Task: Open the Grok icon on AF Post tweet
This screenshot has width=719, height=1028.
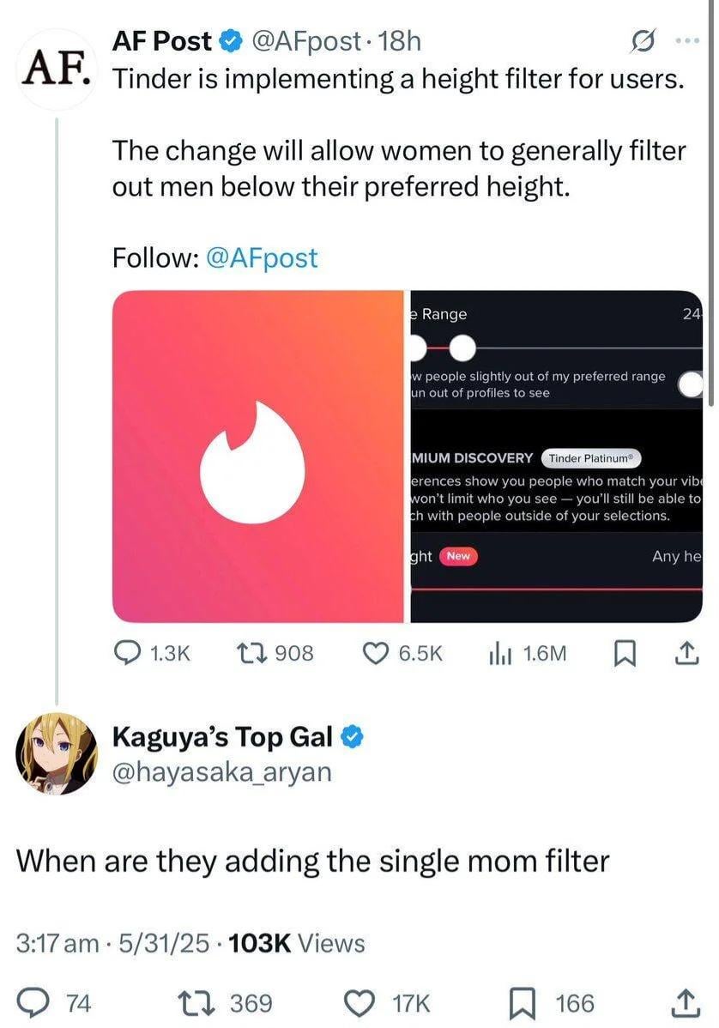Action: pos(644,40)
